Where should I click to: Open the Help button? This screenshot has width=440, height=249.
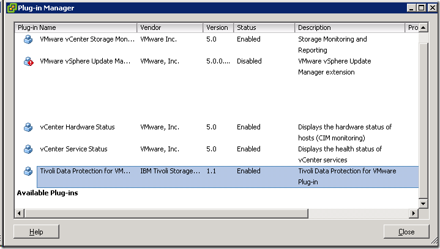36,232
